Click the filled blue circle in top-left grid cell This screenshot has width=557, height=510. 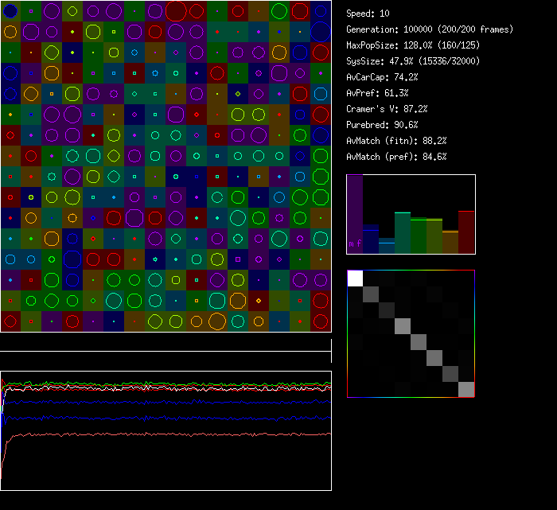click(10, 11)
